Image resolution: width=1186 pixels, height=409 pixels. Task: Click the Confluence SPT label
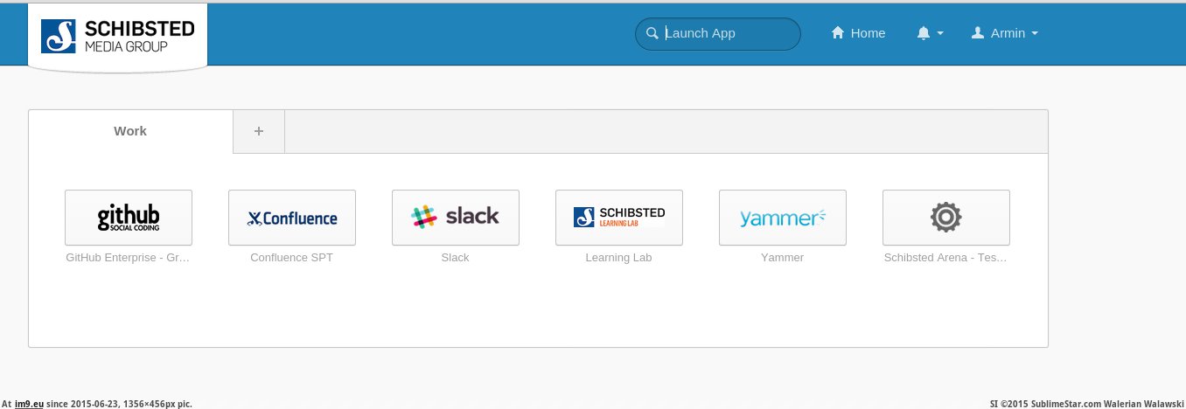click(x=291, y=258)
